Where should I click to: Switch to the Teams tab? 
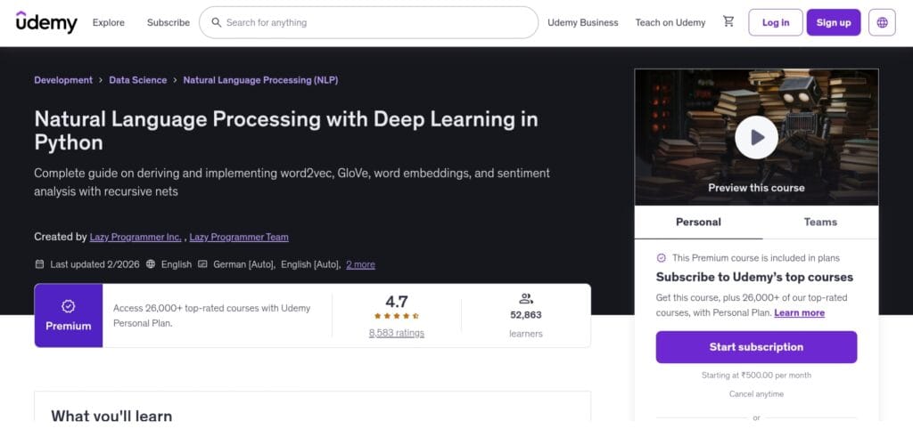[820, 222]
